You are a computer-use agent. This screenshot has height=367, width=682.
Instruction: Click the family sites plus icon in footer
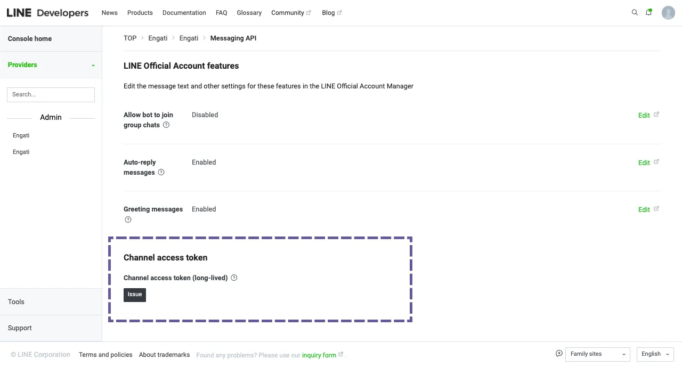click(x=559, y=354)
